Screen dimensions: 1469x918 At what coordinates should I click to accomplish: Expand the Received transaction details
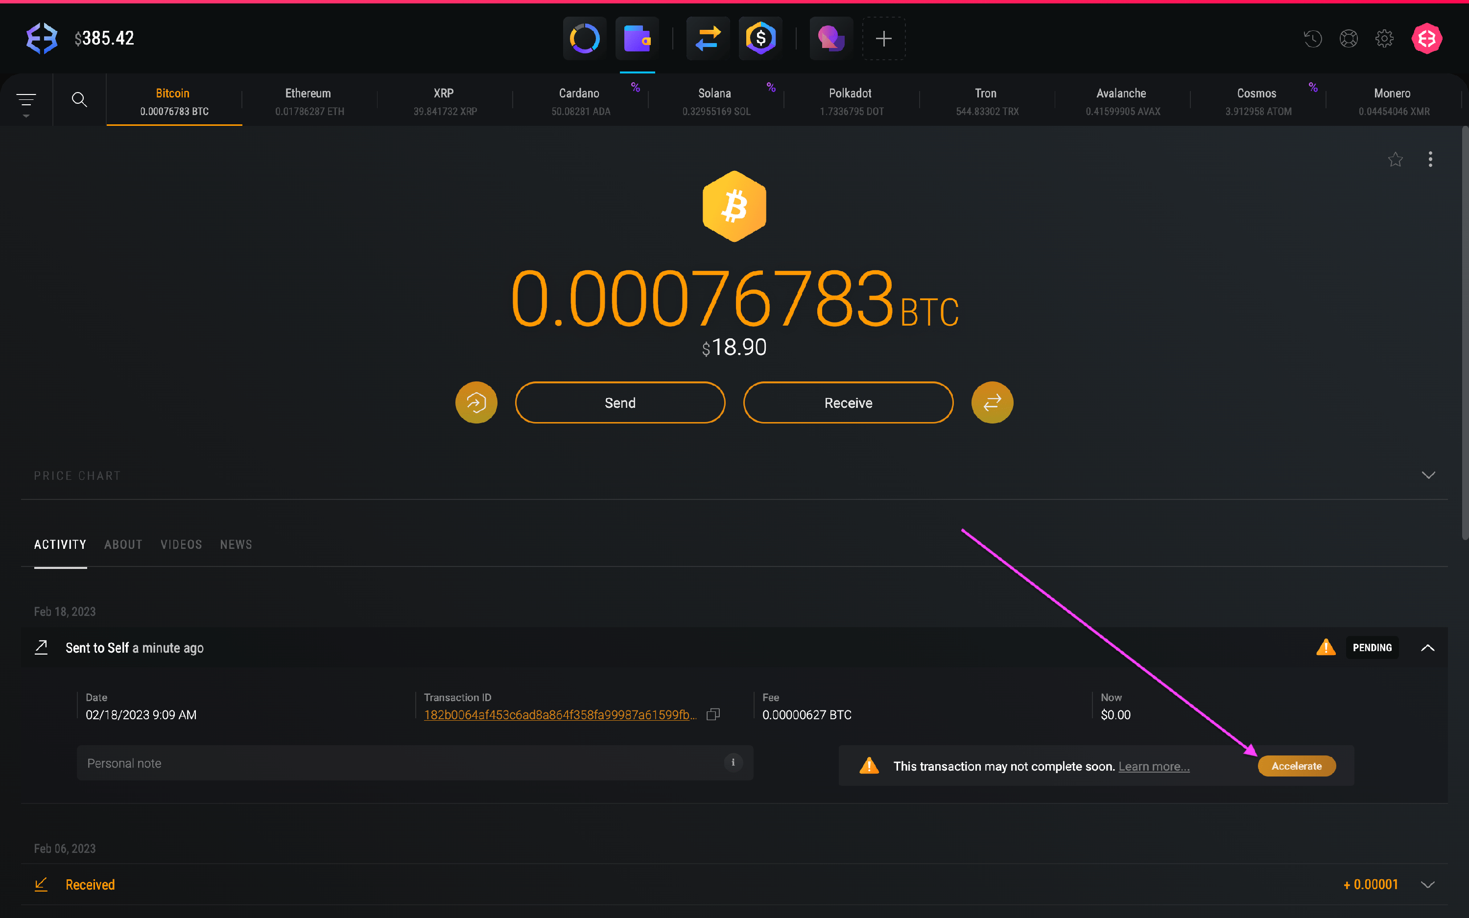point(1427,885)
